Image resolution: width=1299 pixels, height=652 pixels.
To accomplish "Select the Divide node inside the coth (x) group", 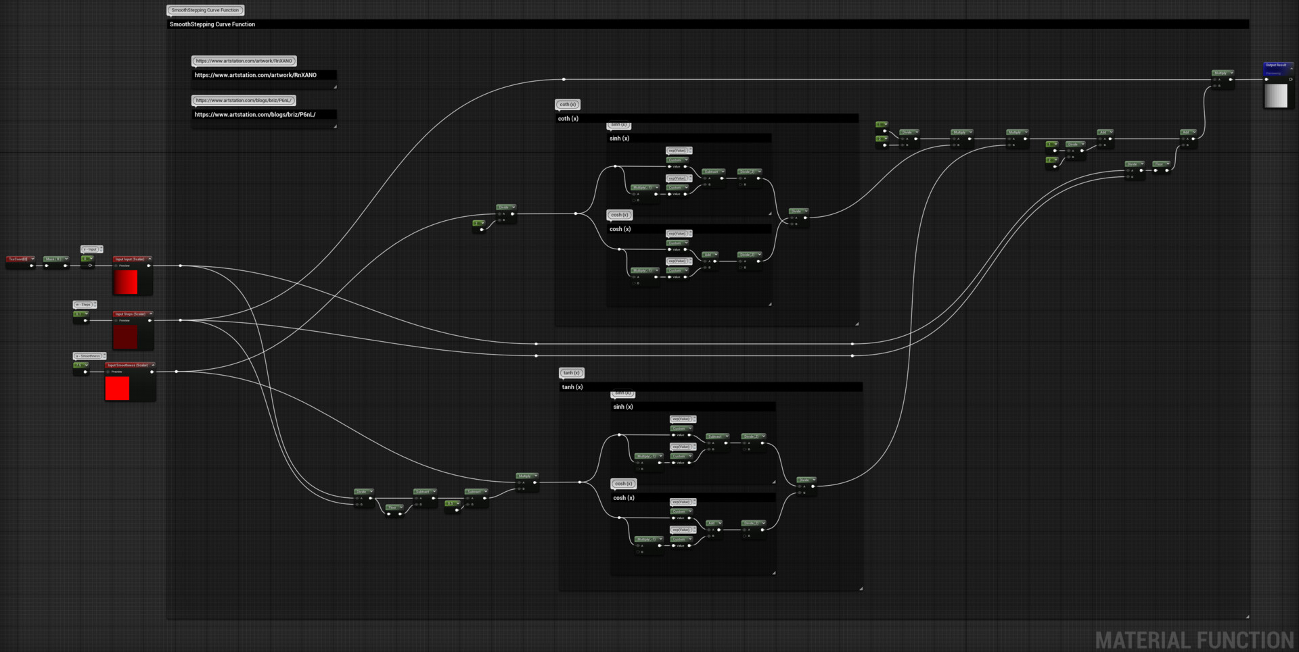I will pos(798,211).
